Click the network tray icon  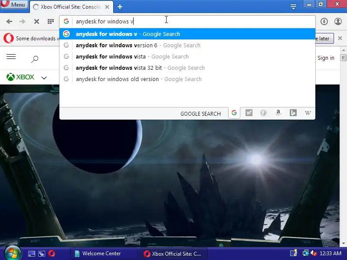306,253
